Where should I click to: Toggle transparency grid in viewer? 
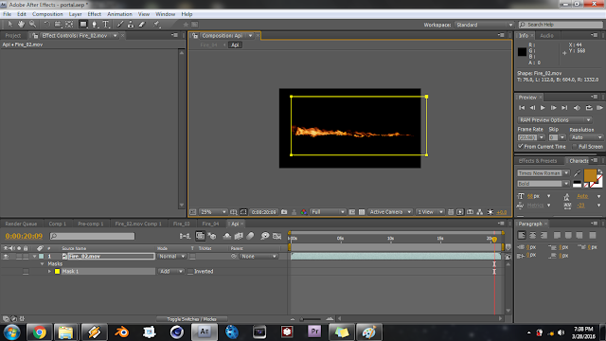coord(362,212)
